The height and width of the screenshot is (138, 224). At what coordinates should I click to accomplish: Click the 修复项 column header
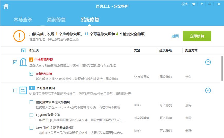[34, 50]
